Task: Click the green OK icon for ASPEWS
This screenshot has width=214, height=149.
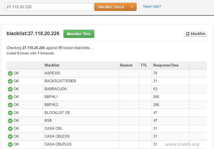Action: point(10,73)
